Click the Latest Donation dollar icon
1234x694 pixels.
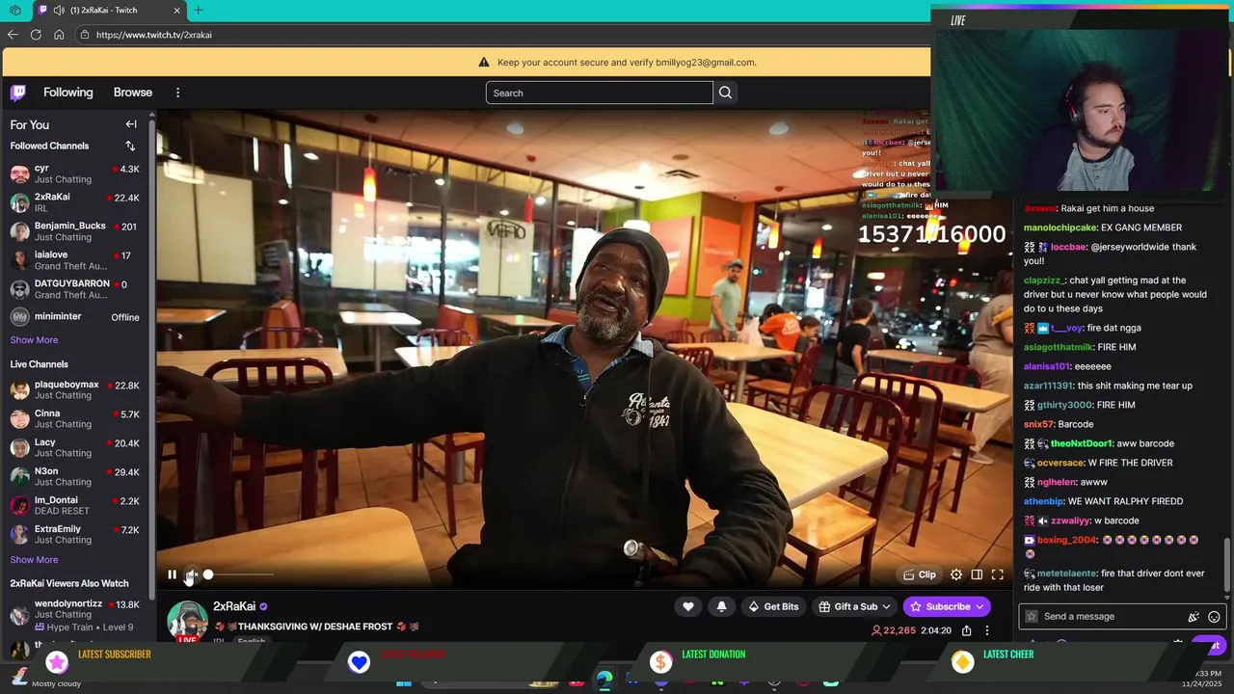pyautogui.click(x=660, y=661)
